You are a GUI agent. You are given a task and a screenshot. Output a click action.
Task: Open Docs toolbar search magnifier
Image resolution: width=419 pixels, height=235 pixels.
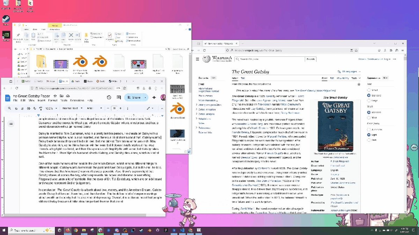(9, 108)
